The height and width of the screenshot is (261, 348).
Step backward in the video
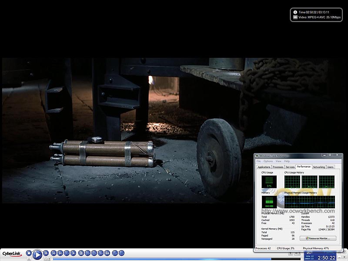tap(67, 253)
